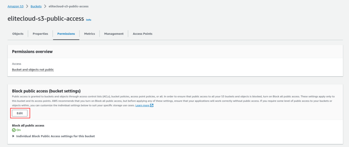View the Metrics tab

[90, 34]
